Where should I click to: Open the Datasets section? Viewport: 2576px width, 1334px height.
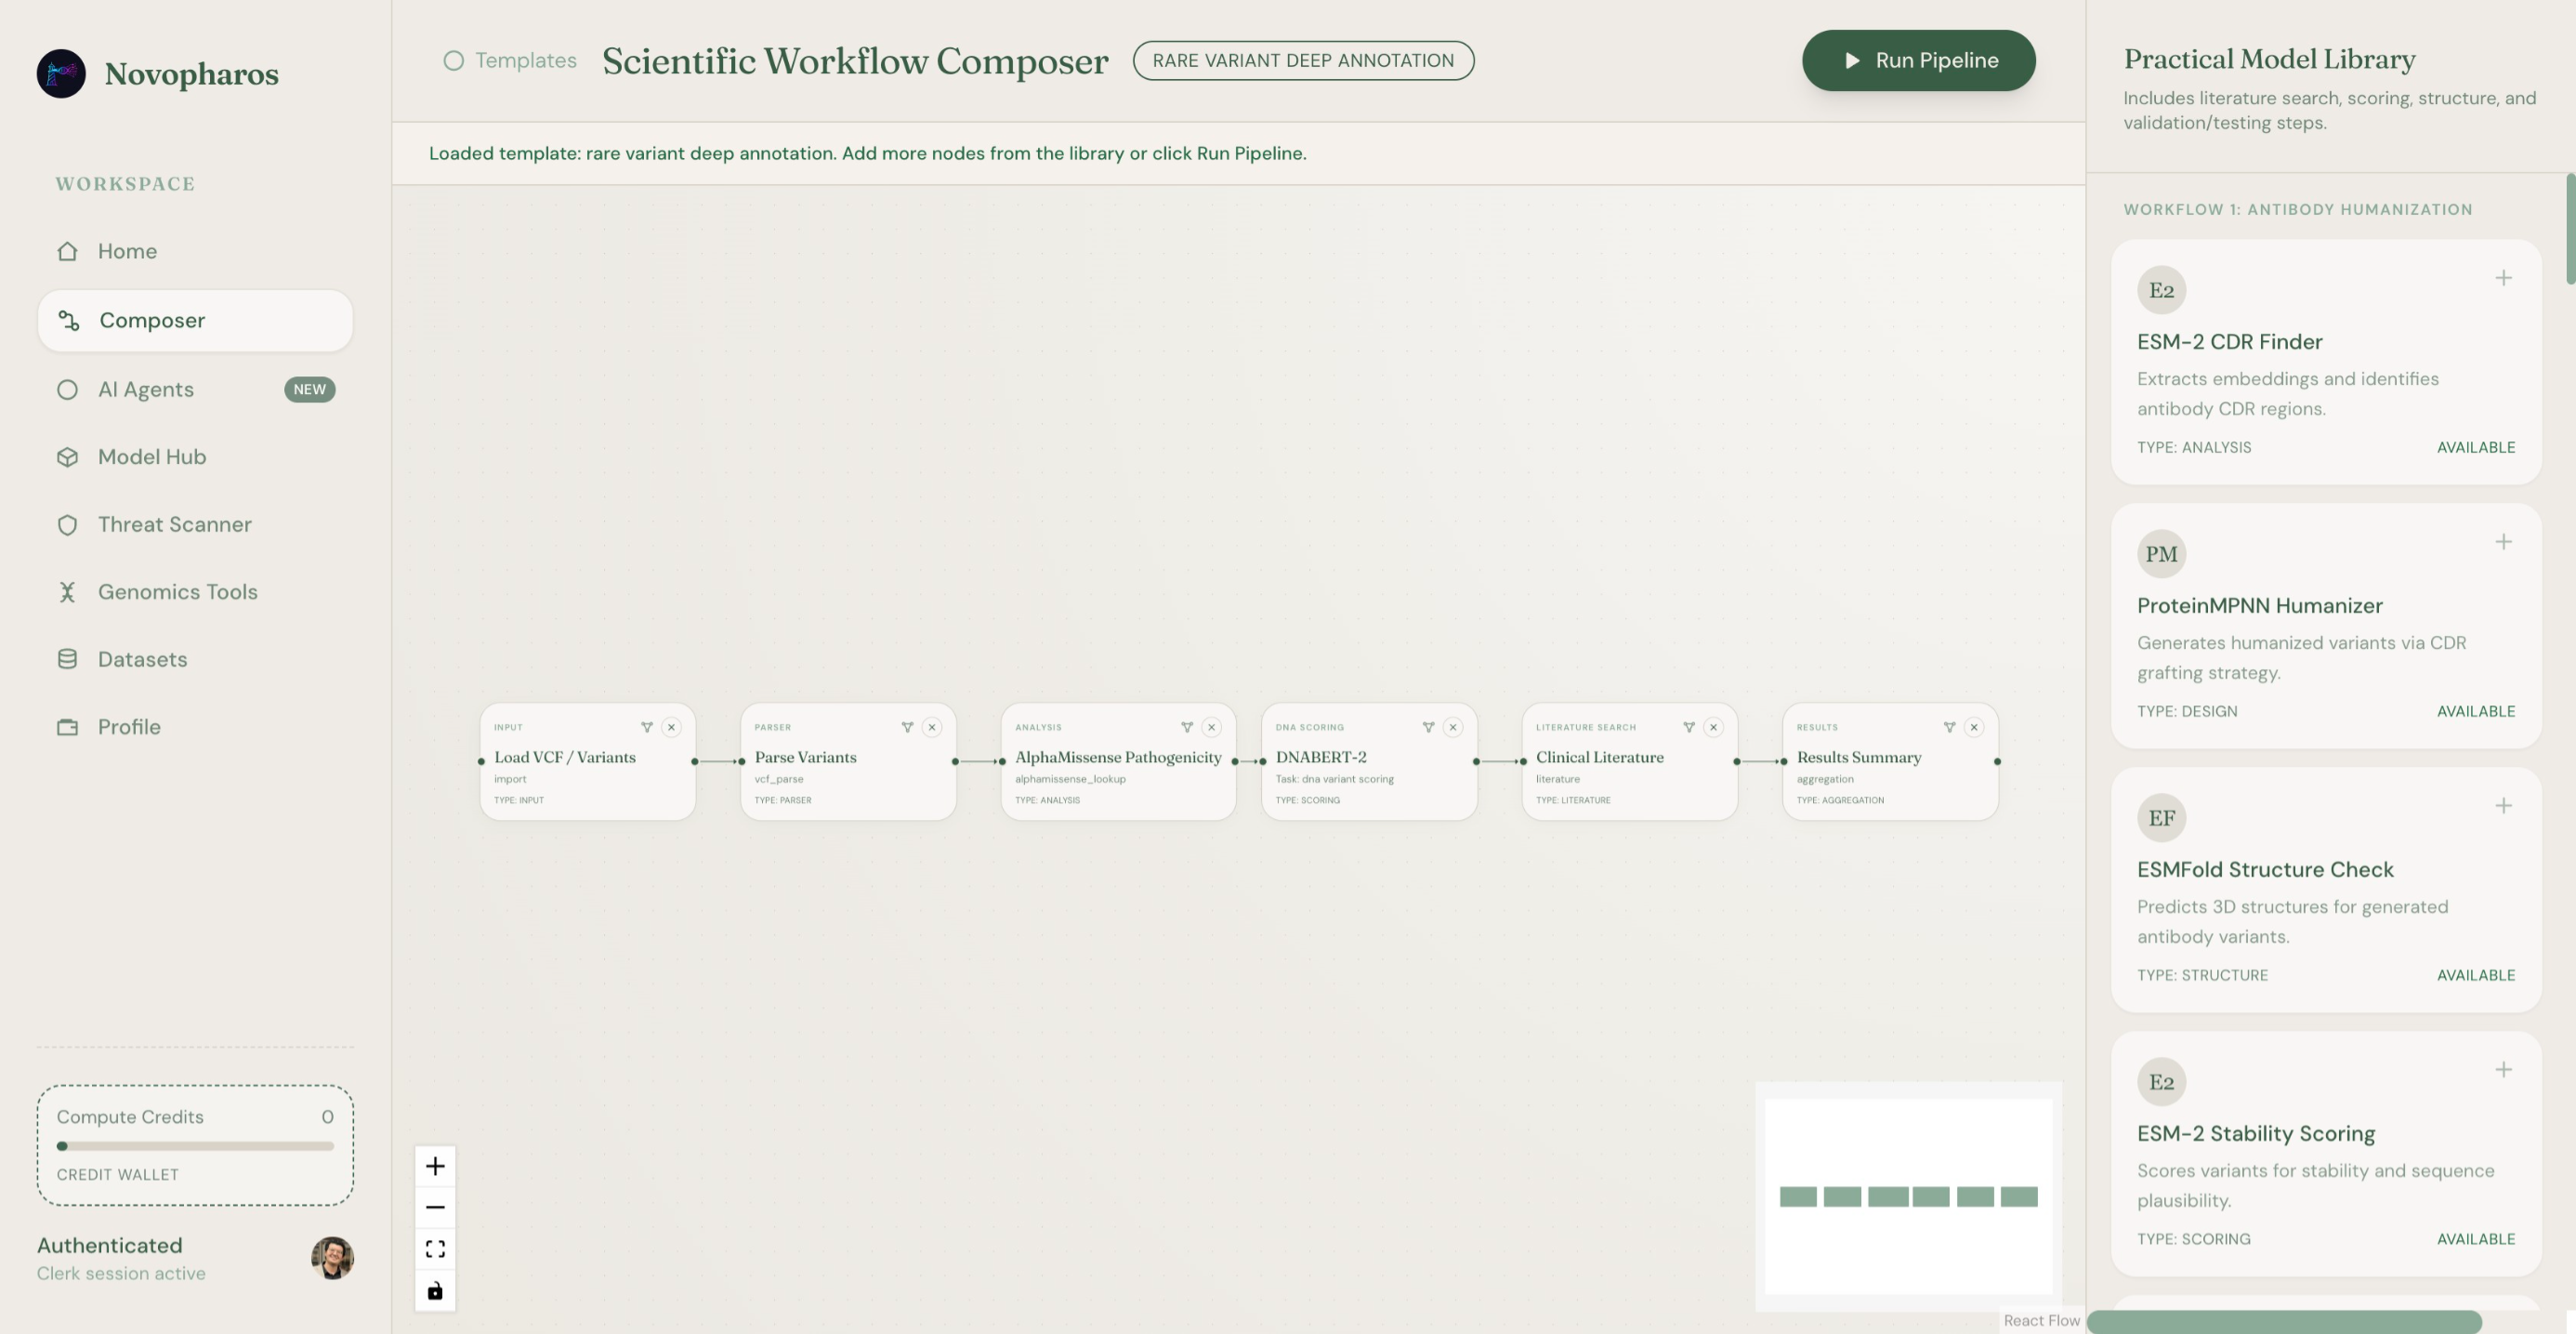[x=142, y=658]
